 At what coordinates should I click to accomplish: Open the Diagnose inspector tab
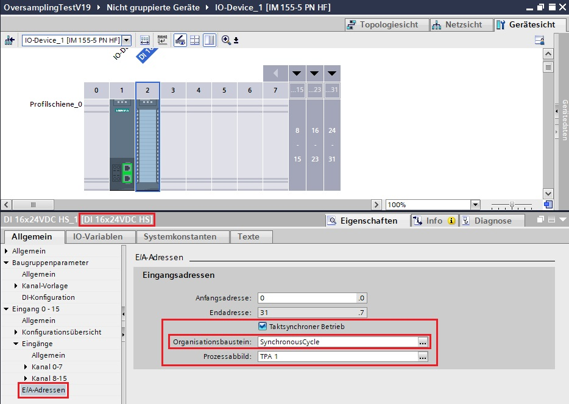coord(493,221)
